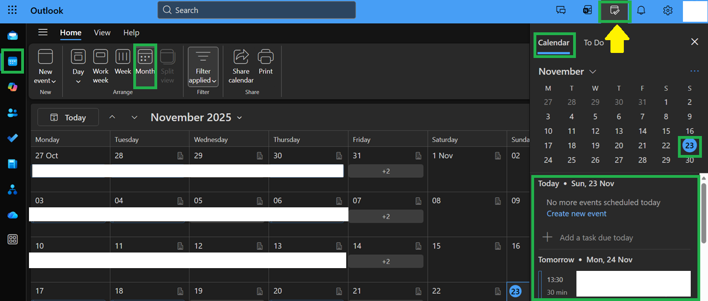The height and width of the screenshot is (301, 708).
Task: Expand +2 events on Friday 07
Action: [386, 216]
